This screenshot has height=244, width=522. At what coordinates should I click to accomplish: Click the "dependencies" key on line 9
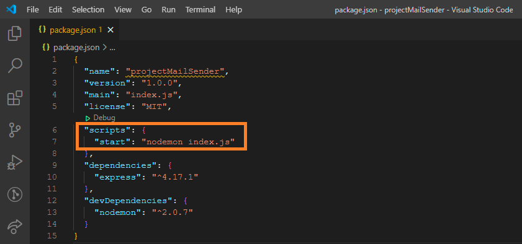coord(120,165)
